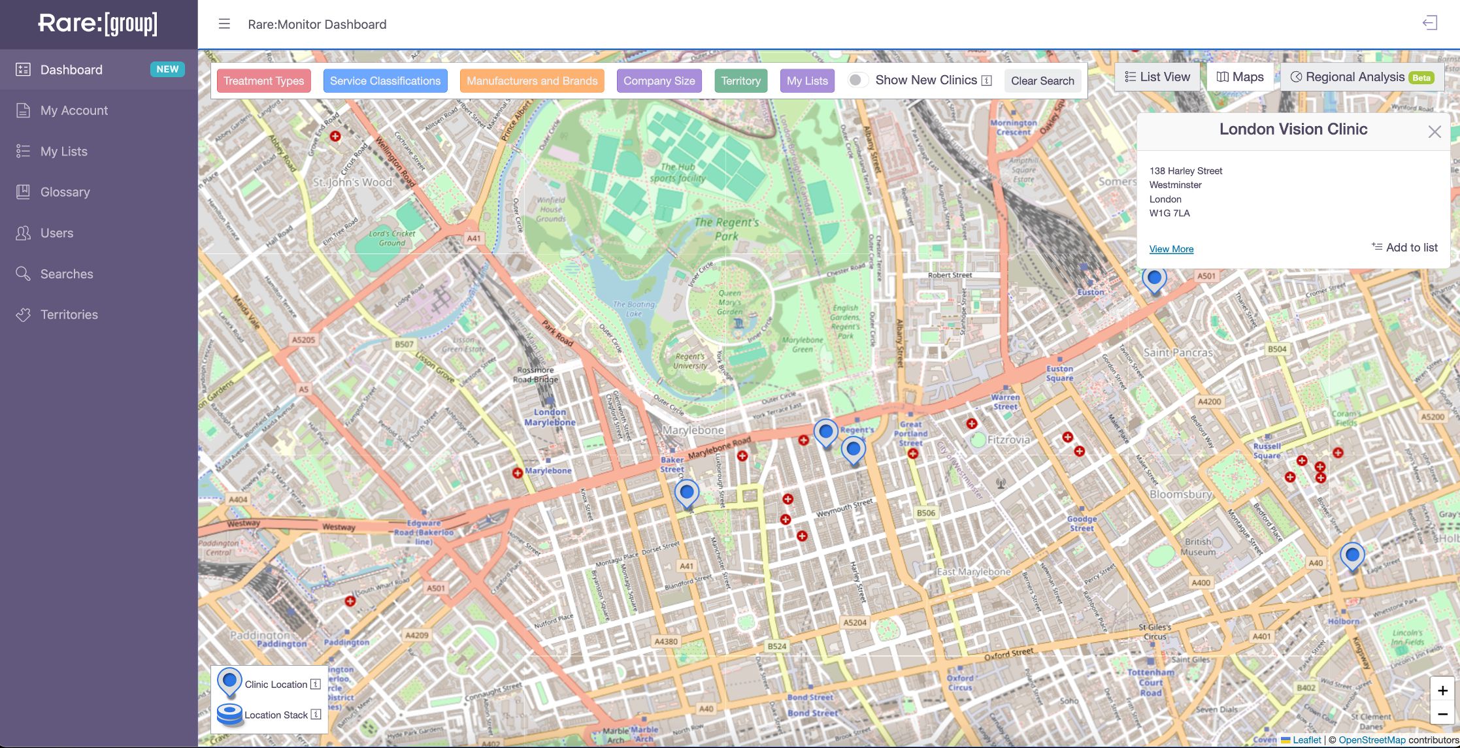Click the London Vision Clinic heading
Screen dimensions: 1460x748
[1293, 129]
